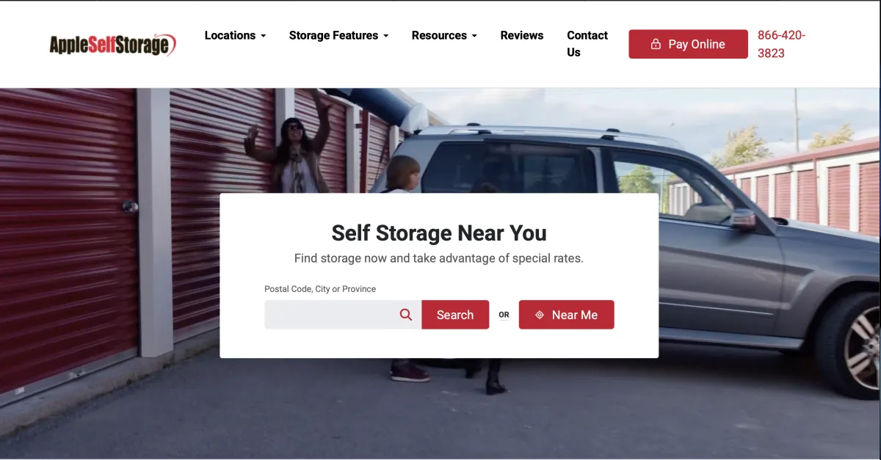The height and width of the screenshot is (460, 881).
Task: Open the Resources menu
Action: (x=444, y=35)
